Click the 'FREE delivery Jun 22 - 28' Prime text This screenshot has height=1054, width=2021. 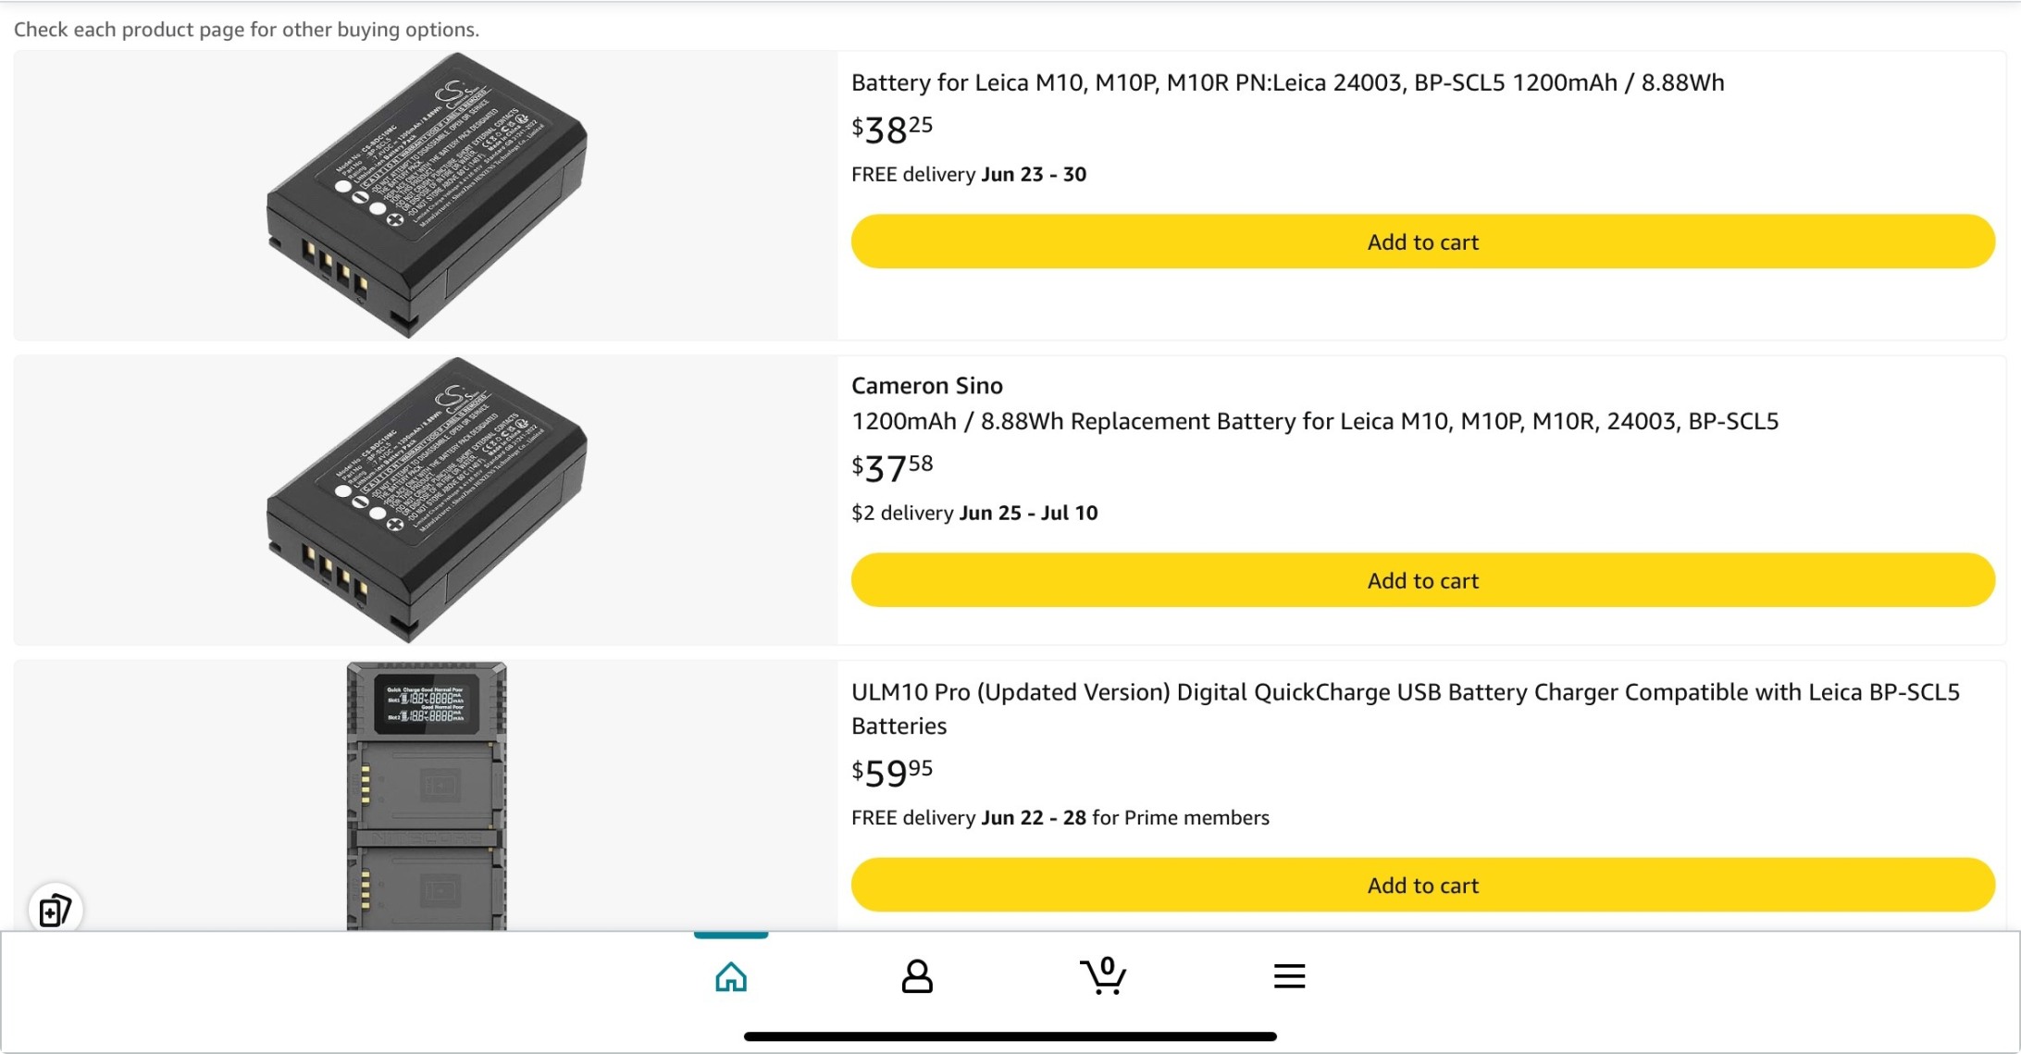point(1060,818)
